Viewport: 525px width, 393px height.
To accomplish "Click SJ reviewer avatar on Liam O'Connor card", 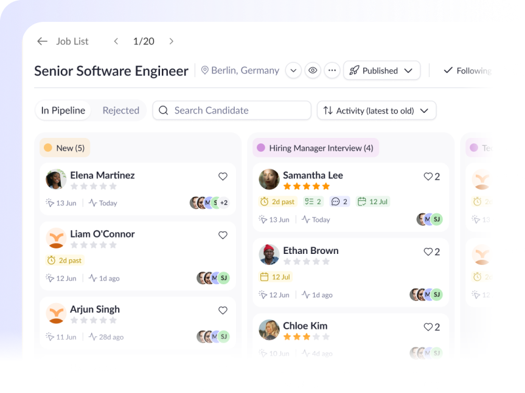I will 224,278.
